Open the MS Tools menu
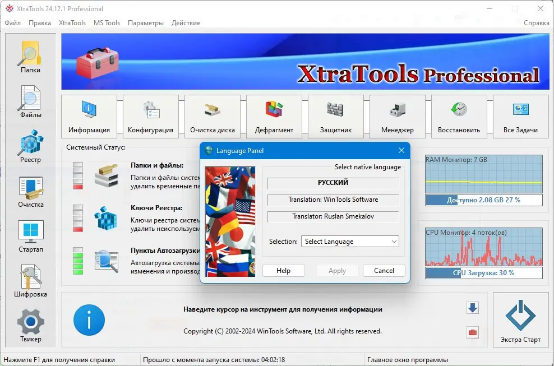Screen dimensions: 554x366 tap(107, 23)
